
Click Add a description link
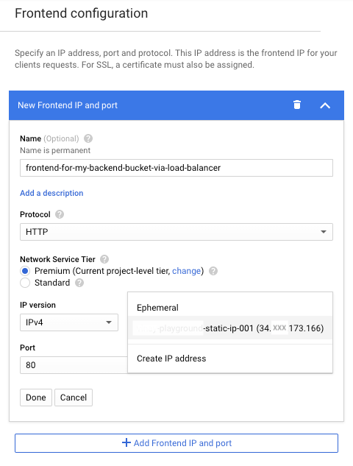point(51,193)
